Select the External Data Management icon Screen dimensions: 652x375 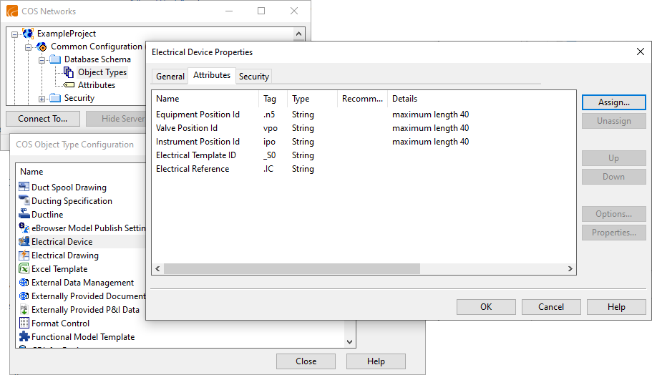[24, 283]
